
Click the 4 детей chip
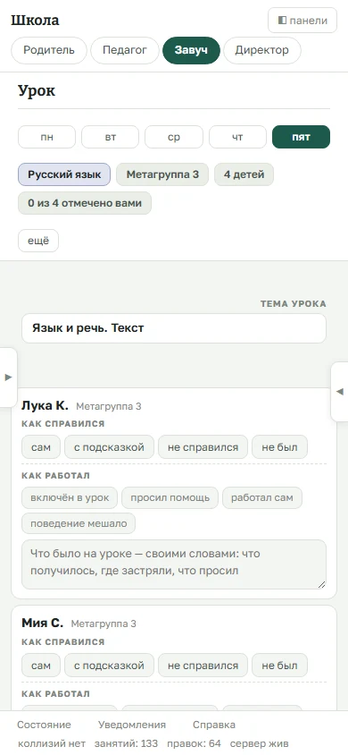coord(244,174)
